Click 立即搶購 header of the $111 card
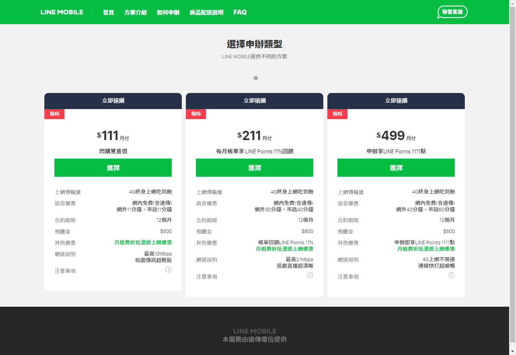Viewport: 516px width, 355px height. pyautogui.click(x=113, y=101)
